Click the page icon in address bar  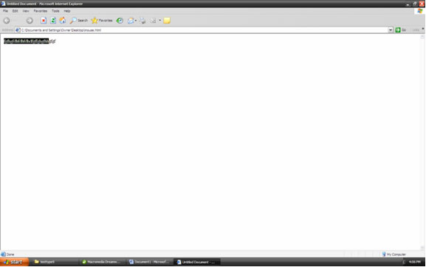click(18, 30)
